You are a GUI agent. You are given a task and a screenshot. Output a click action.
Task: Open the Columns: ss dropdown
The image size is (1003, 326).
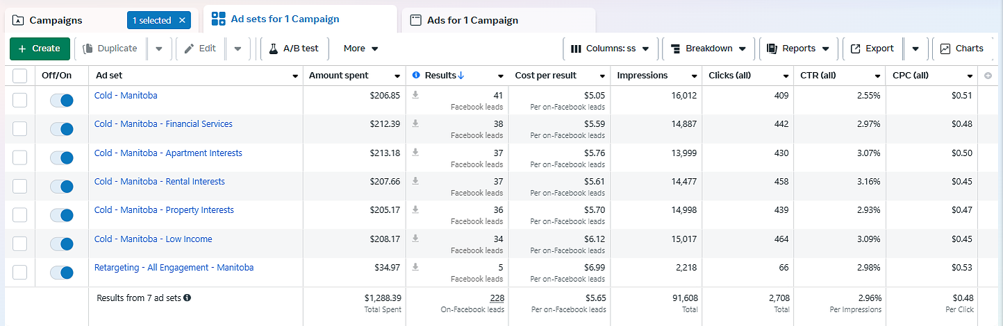[x=609, y=49]
